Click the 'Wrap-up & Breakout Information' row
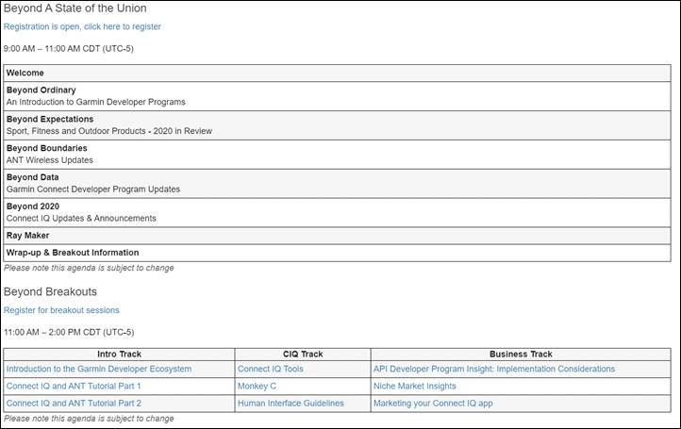Screen dimensions: 681x429 337,253
